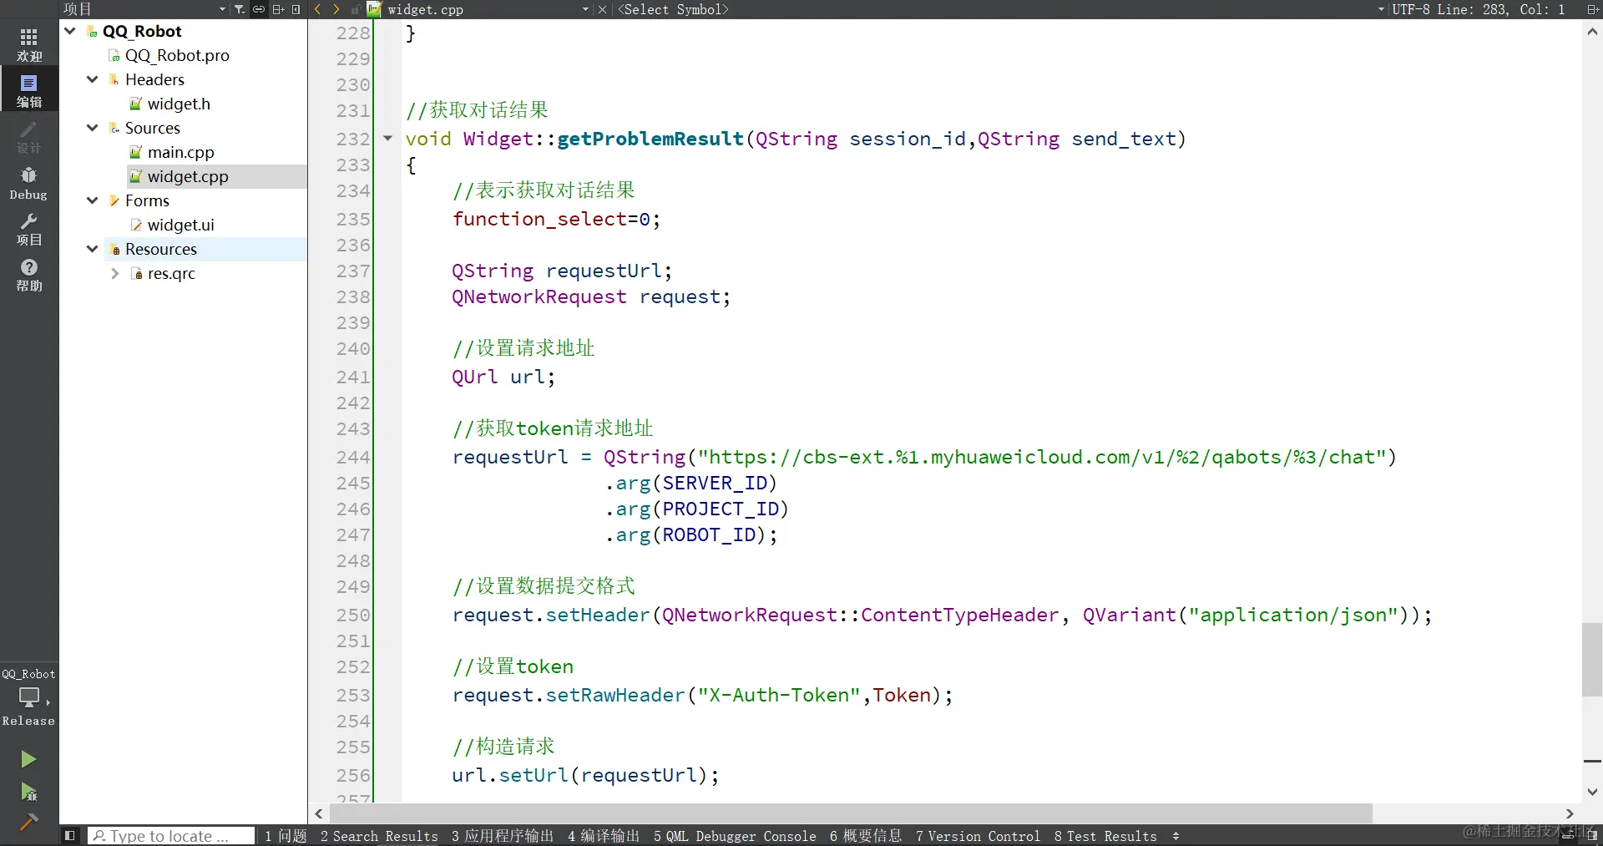Screen dimensions: 1603x846
Task: Switch to Debug mode in sidebar
Action: pos(29,182)
